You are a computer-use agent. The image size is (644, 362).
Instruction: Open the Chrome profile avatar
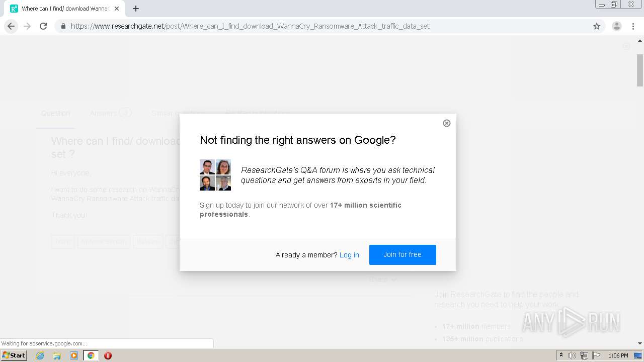616,26
